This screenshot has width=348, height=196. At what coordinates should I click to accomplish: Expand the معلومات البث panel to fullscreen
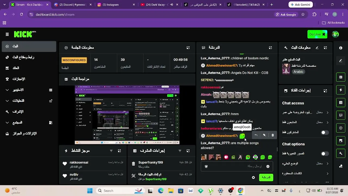pos(325,48)
